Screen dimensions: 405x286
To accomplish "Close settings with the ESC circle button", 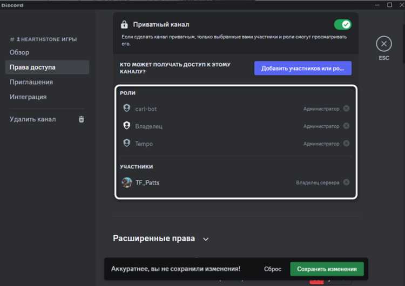I will 384,44.
